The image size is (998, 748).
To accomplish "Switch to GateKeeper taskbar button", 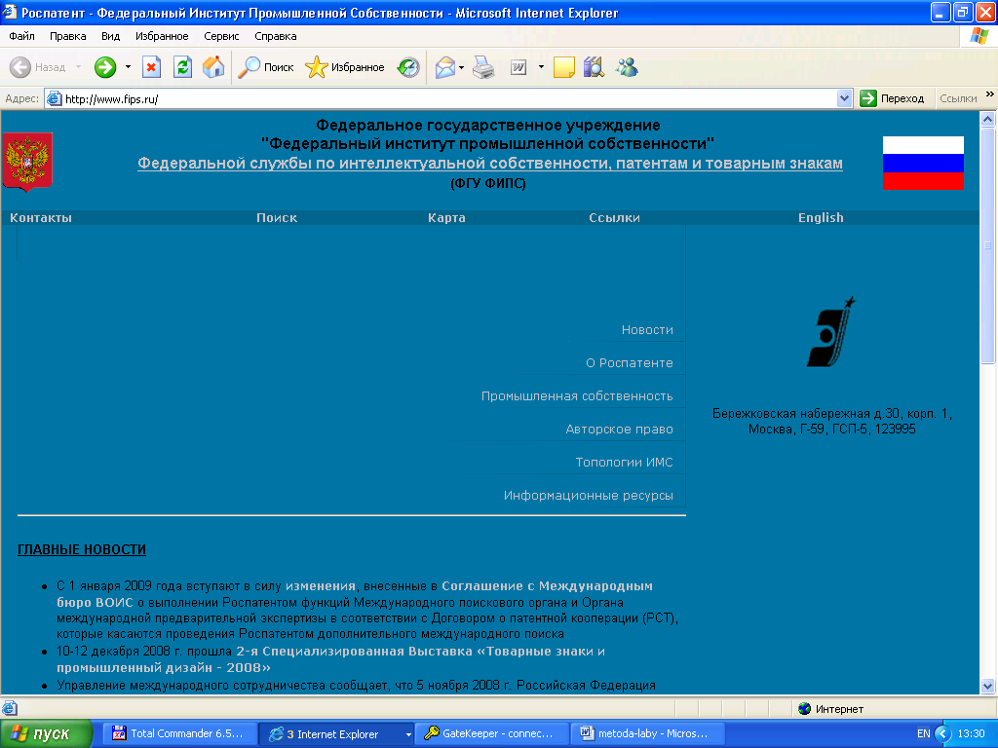I will 491,734.
